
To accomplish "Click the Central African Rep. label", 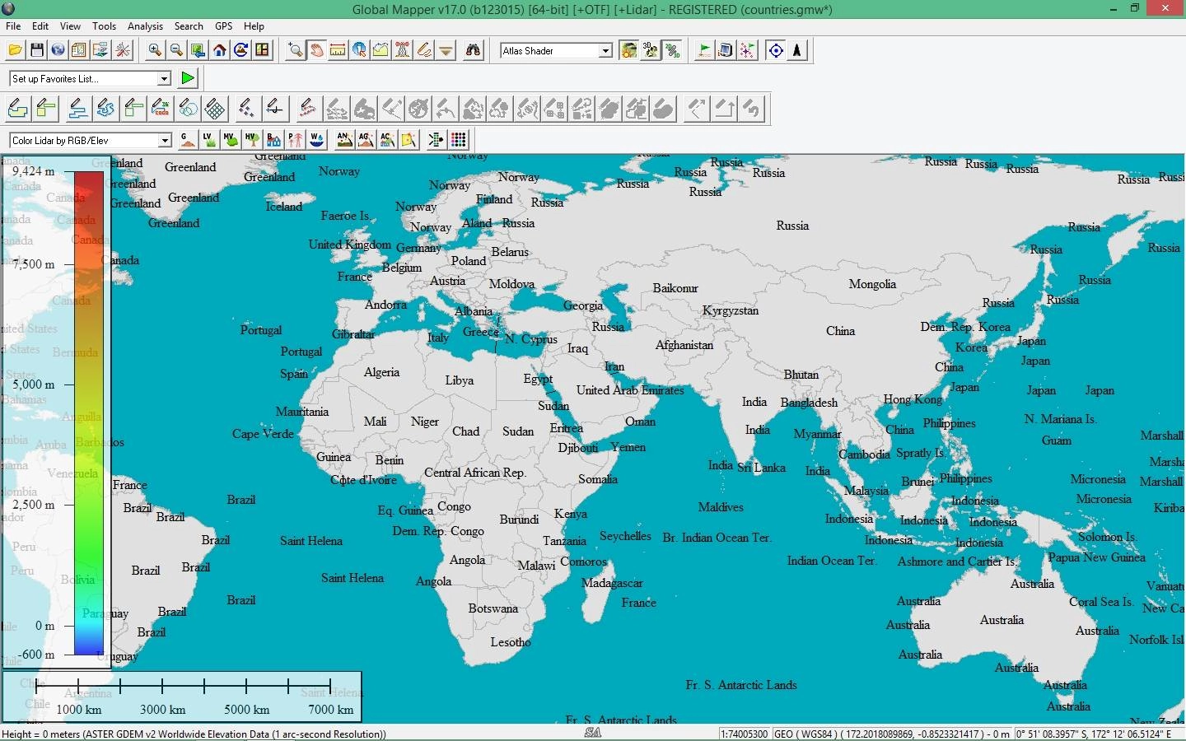I will coord(475,473).
